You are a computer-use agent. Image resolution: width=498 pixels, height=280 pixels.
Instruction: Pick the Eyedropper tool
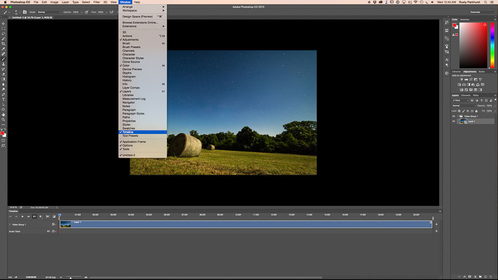tap(3, 49)
